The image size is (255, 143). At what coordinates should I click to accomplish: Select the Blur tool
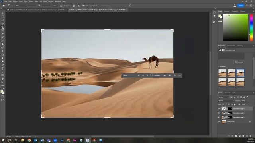[2, 58]
